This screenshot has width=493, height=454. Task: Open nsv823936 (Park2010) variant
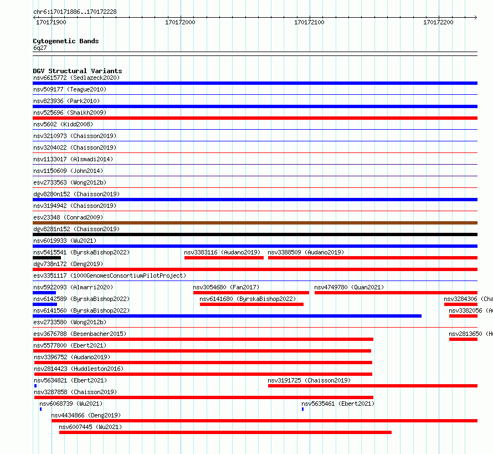[x=66, y=101]
